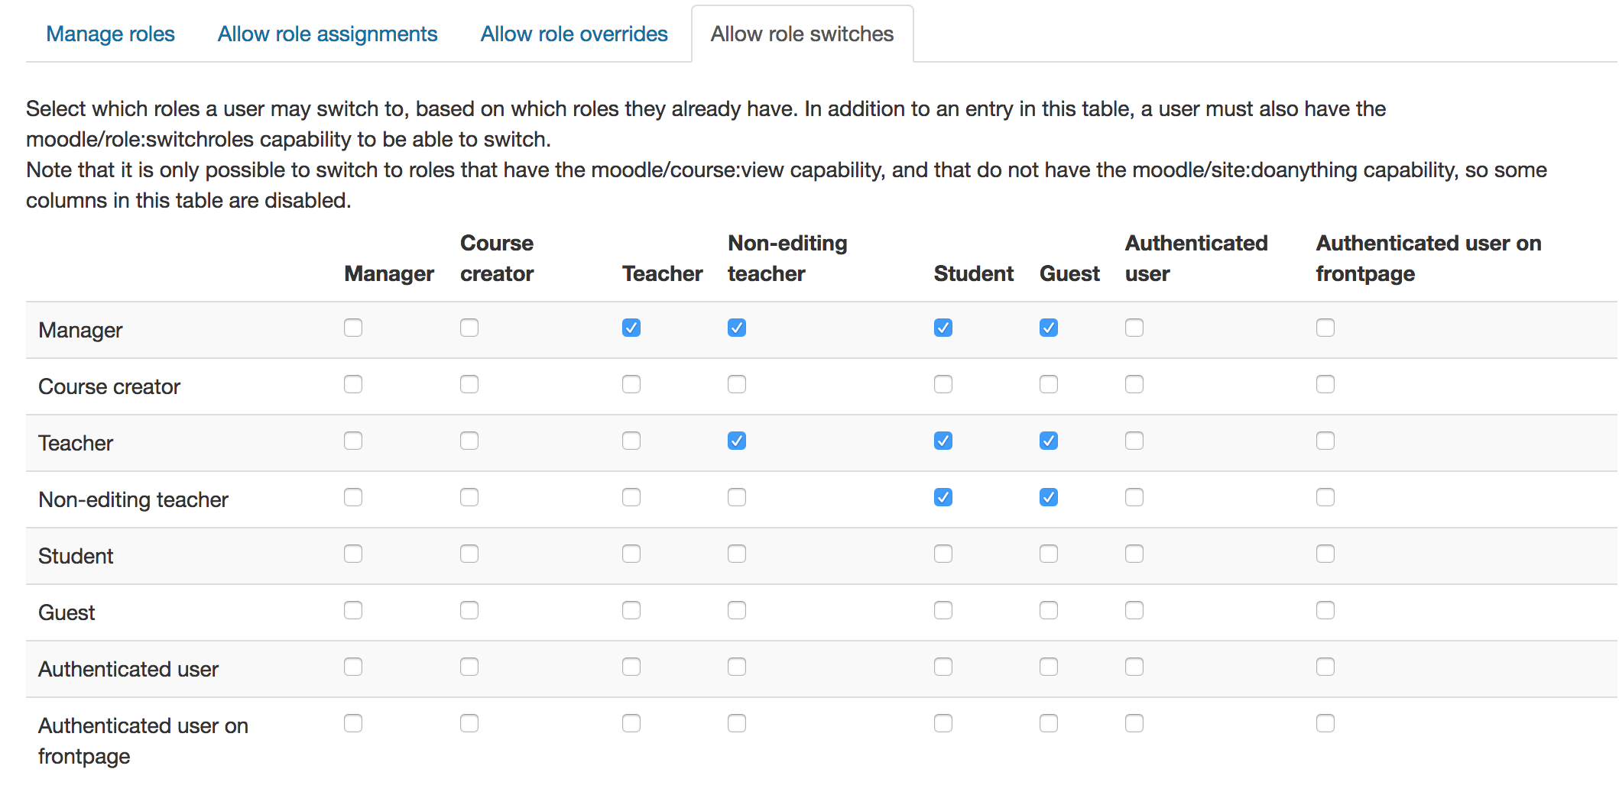This screenshot has width=1619, height=811.
Task: Switch to Allow role assignments tab
Action: [327, 34]
